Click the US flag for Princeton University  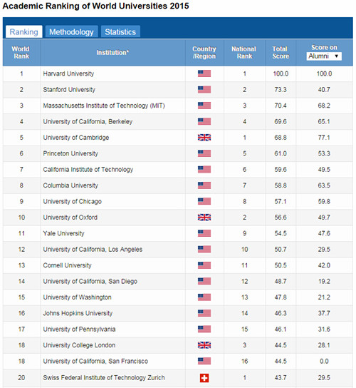coord(204,153)
